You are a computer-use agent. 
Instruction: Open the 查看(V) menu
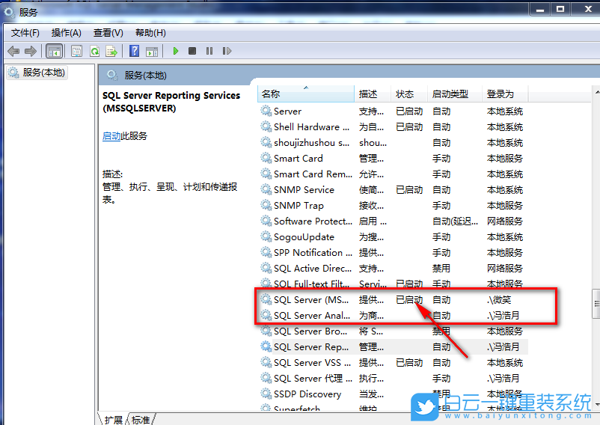pos(108,33)
